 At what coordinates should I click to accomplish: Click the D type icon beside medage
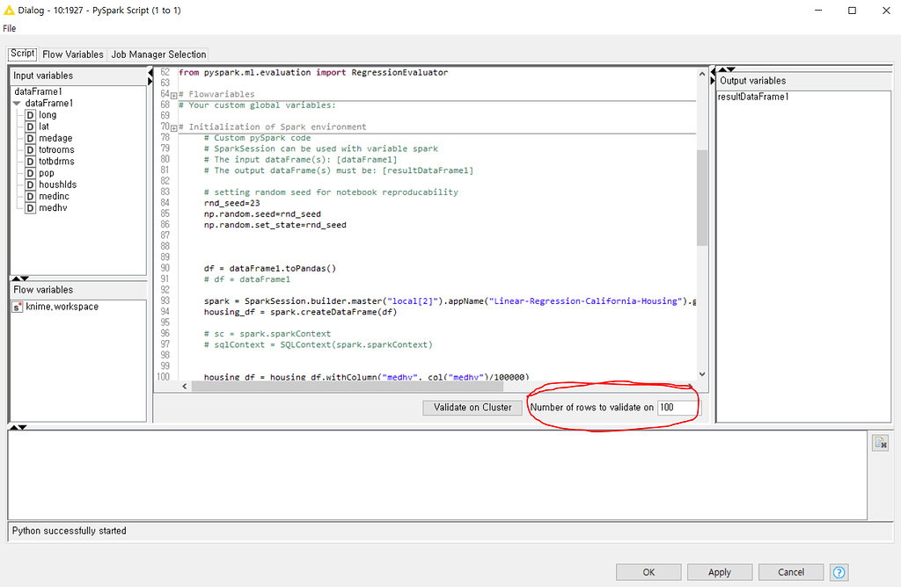30,138
